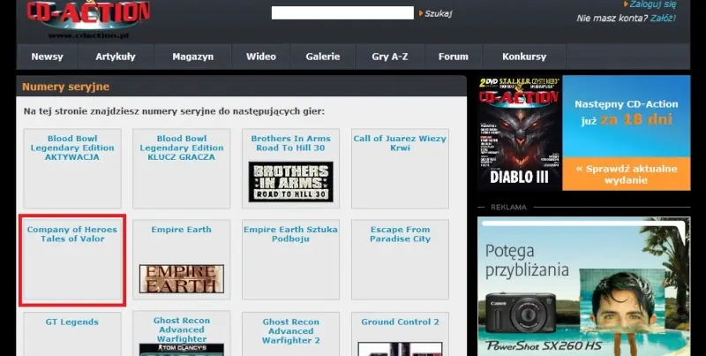Open Blood Bowl Legendary Edition KLUCZ GRACZA link

click(x=182, y=148)
